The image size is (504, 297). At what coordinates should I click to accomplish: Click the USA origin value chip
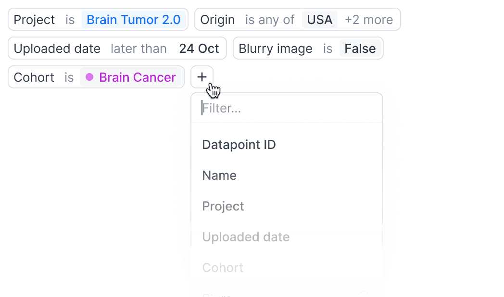pos(320,20)
